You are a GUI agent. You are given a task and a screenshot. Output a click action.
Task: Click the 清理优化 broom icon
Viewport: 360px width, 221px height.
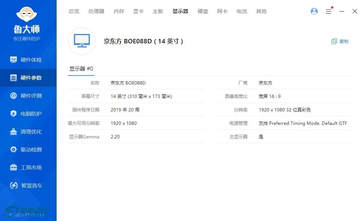coord(13,132)
